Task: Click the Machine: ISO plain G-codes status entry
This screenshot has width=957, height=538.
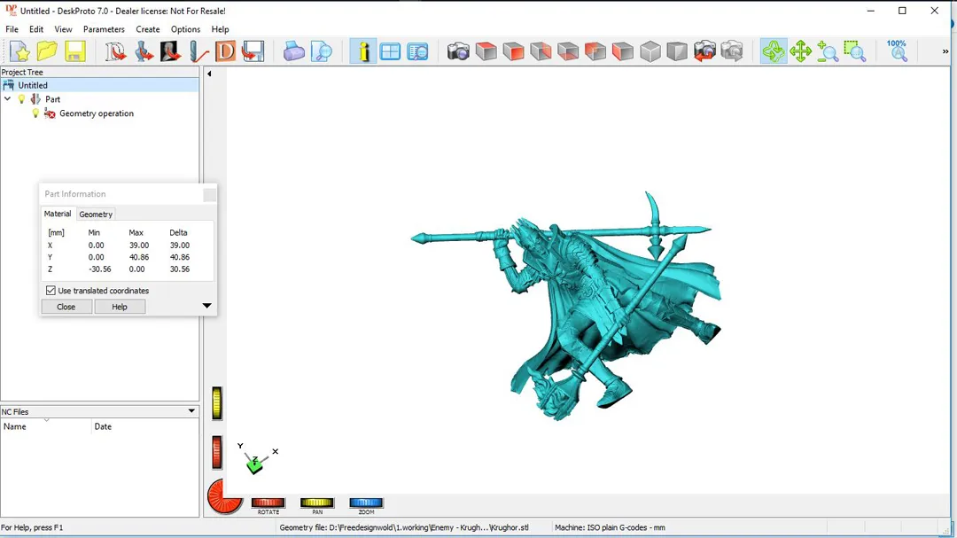Action: (x=610, y=527)
